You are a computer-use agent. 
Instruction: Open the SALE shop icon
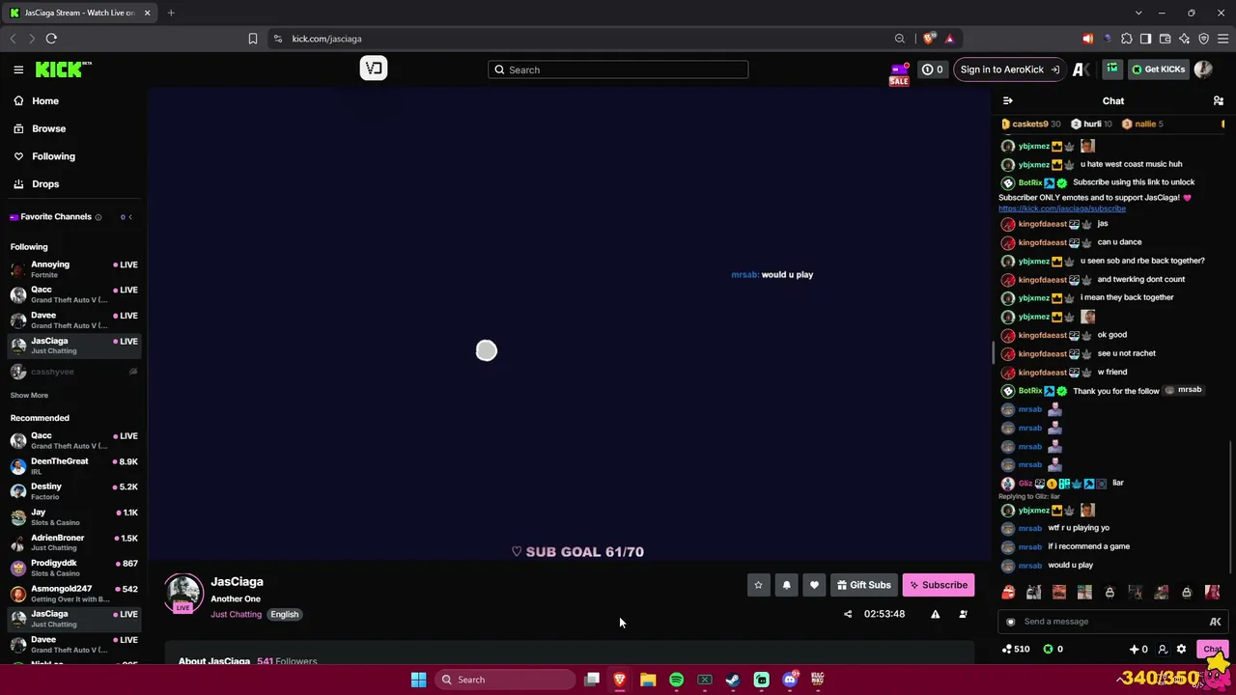point(899,73)
